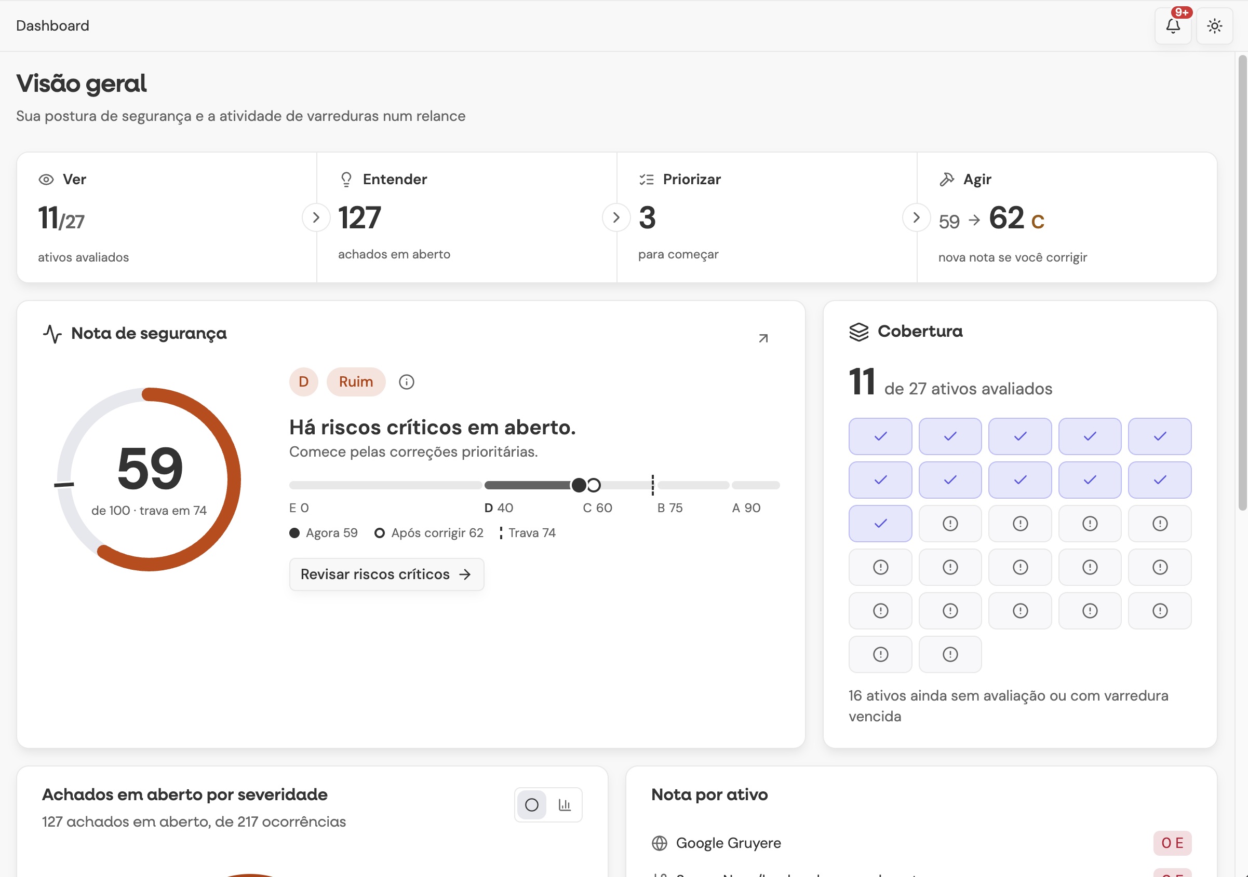This screenshot has width=1248, height=877.
Task: Click globe icon beside Google Gruyere
Action: [660, 843]
